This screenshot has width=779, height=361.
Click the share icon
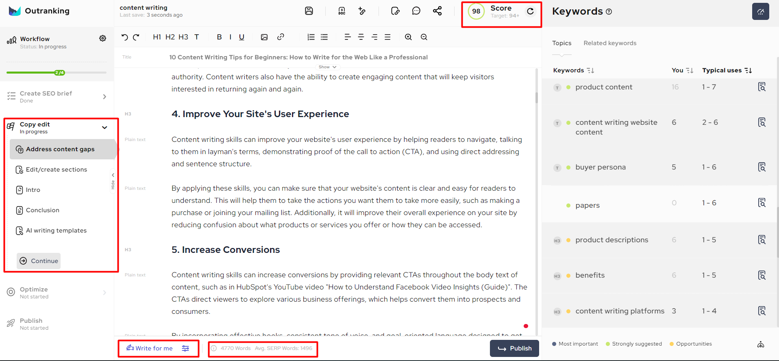(x=437, y=11)
